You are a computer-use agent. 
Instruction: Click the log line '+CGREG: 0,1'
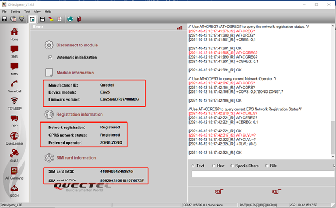pyautogui.click(x=223, y=61)
